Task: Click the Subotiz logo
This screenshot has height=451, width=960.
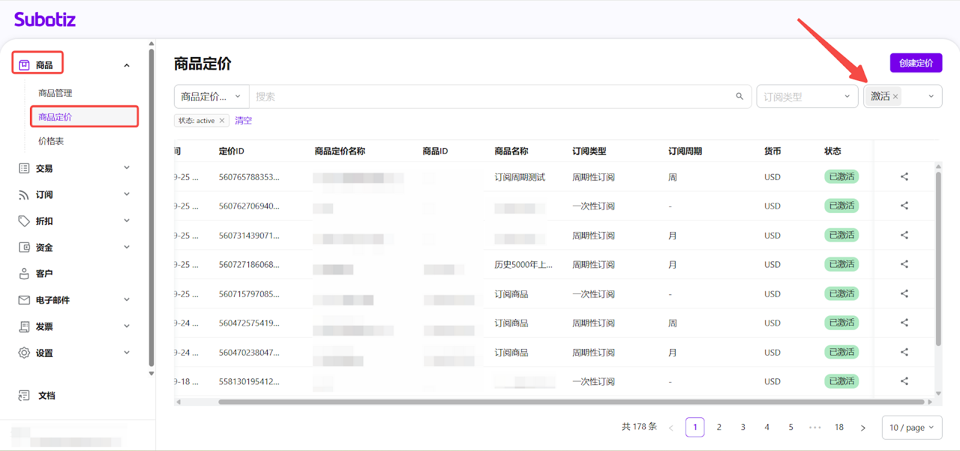Action: tap(45, 20)
